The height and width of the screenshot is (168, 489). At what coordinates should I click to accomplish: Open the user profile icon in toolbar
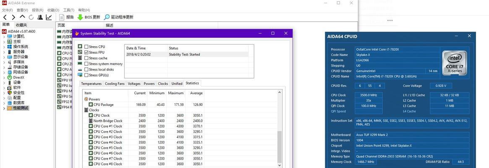[x=40, y=17]
